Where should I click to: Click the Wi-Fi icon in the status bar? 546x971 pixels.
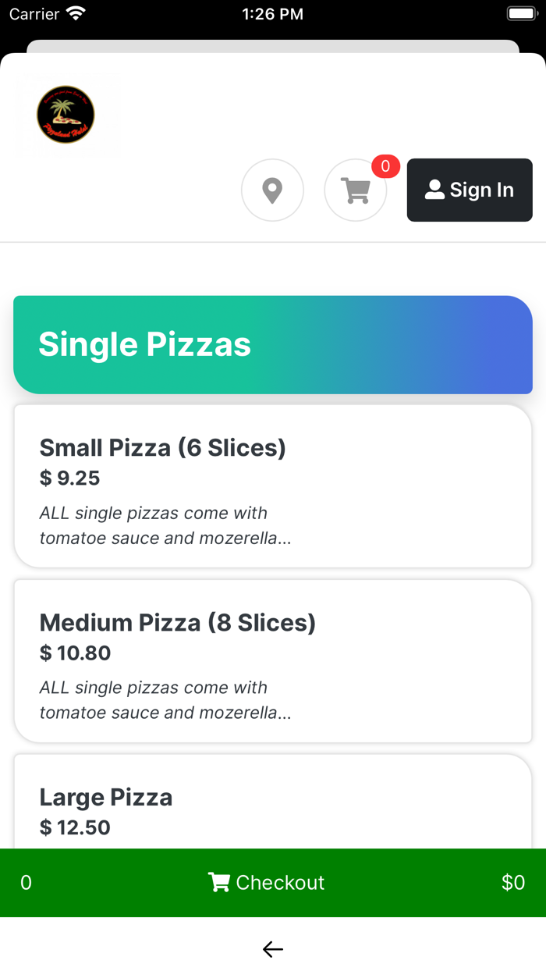pos(76,12)
